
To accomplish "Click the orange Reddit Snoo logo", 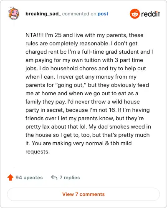I will point(134,14).
